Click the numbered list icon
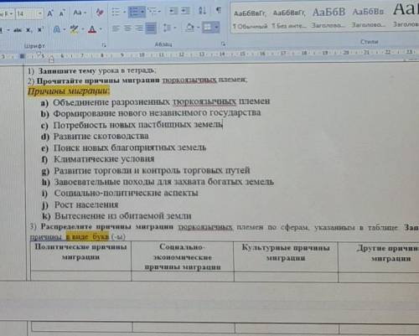Viewport: 419px width, 336px height. pos(134,12)
